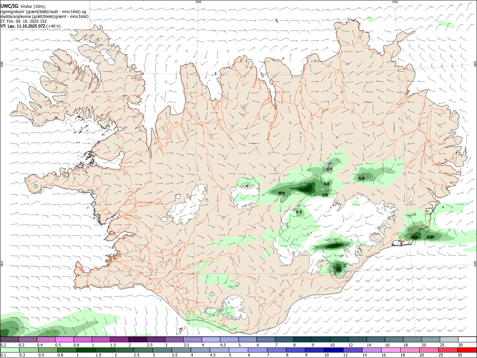Click the 'rigning/skúrir' legend description line

click(x=43, y=12)
